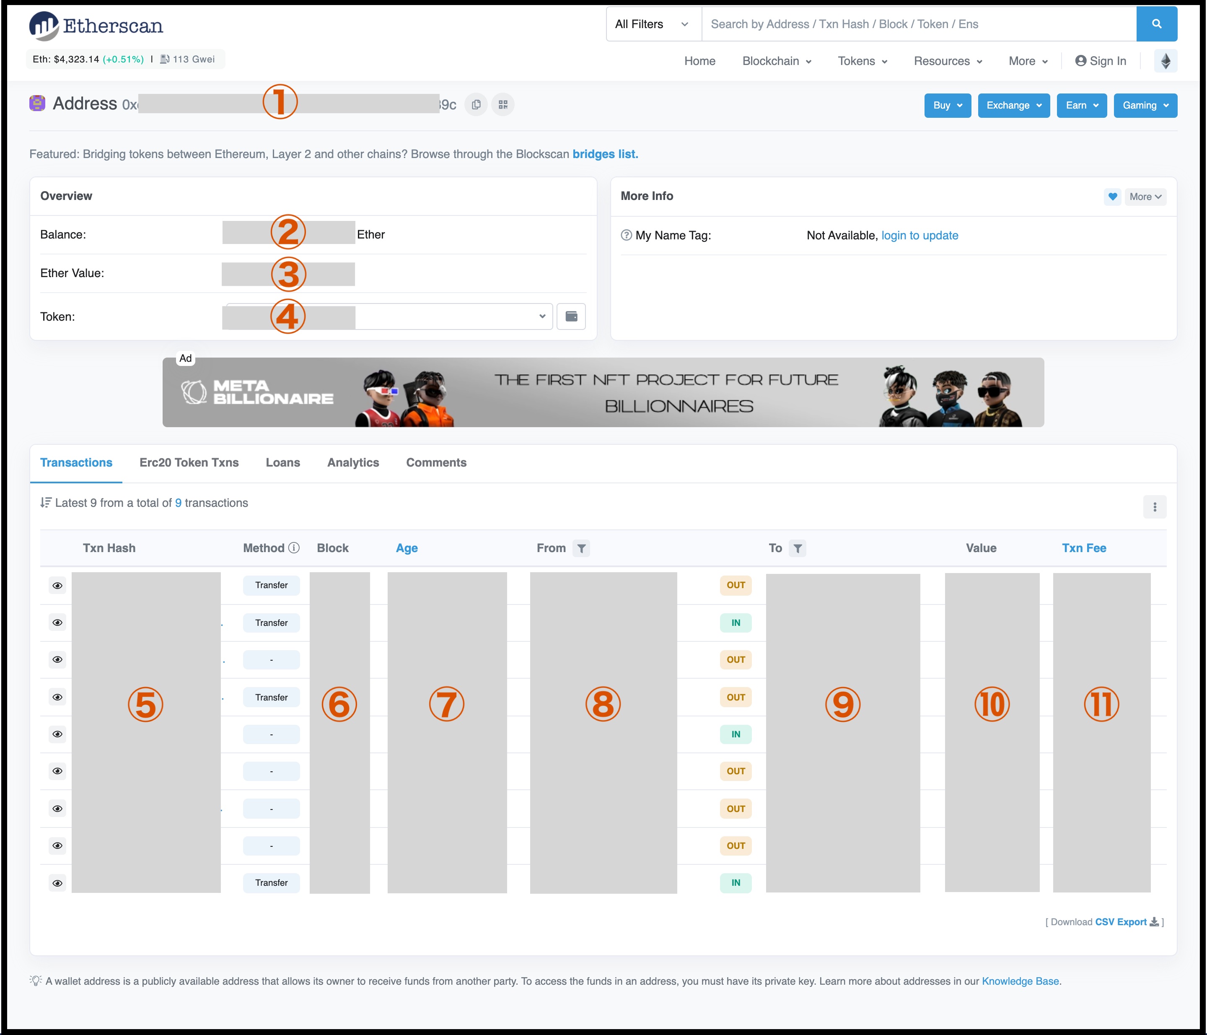Click the sort icon beside Latest 9
Screen dimensions: 1207x1035
click(x=45, y=502)
